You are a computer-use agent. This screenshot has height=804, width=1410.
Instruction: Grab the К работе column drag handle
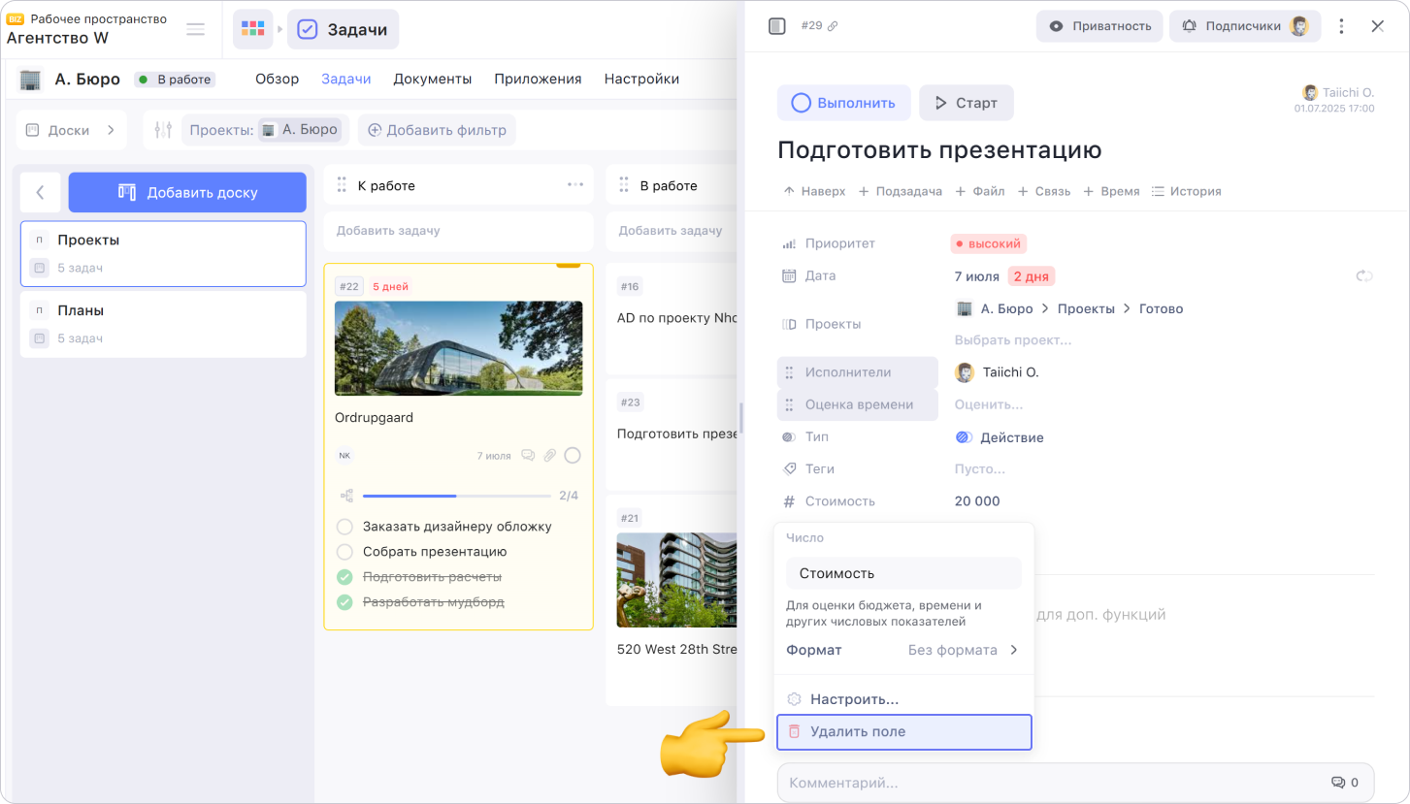[x=342, y=184]
